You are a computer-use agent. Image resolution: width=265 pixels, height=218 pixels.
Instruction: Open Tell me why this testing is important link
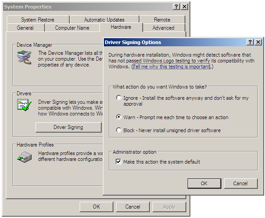pyautogui.click(x=172, y=67)
